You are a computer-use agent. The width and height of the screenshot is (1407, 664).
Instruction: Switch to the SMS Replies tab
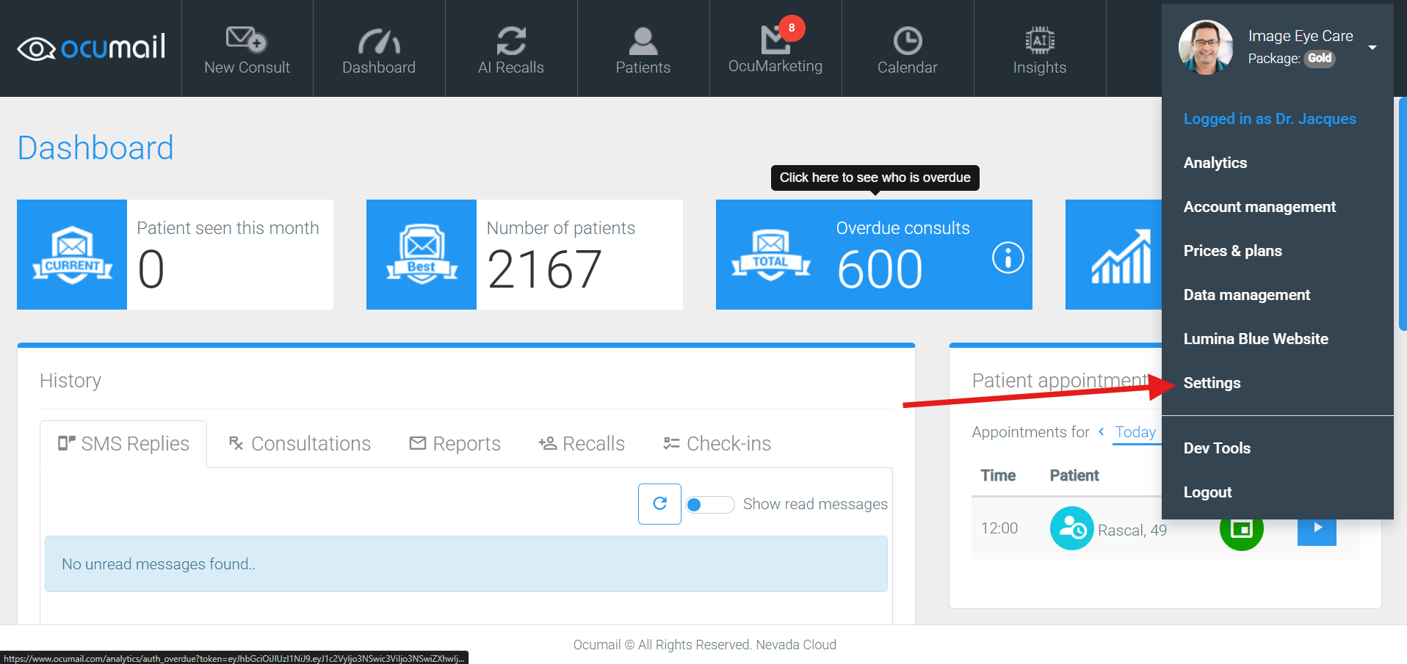(123, 444)
